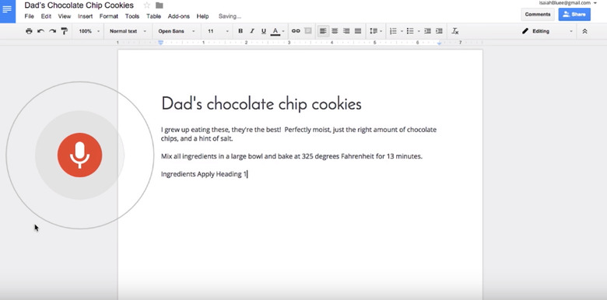Align text left
607x300 pixels.
click(323, 31)
